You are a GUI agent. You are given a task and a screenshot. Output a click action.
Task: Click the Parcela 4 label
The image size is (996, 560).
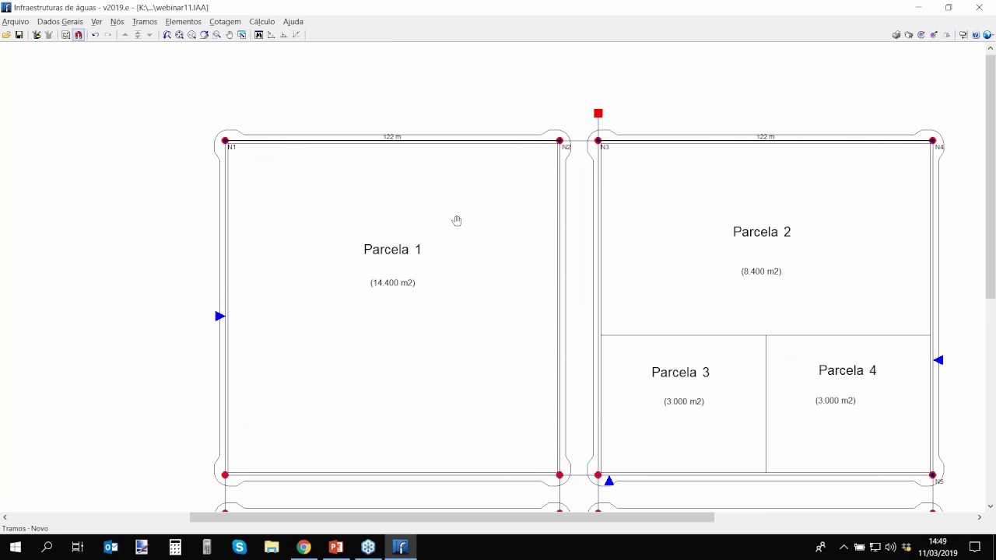click(x=847, y=370)
